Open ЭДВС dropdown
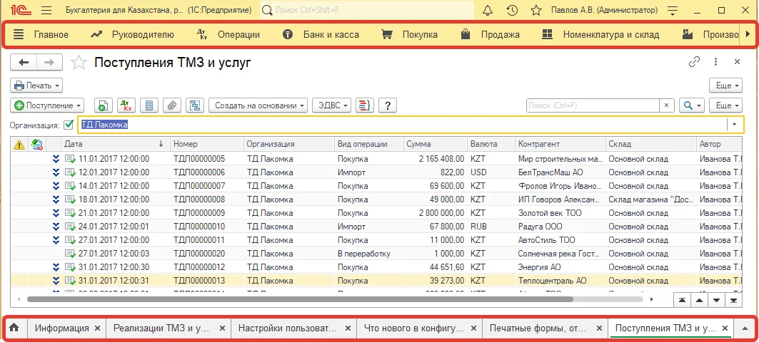This screenshot has height=342, width=759. 331,105
